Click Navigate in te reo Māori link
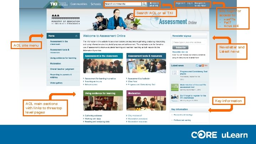Screen dimensions: 256x144 (200, 4)
